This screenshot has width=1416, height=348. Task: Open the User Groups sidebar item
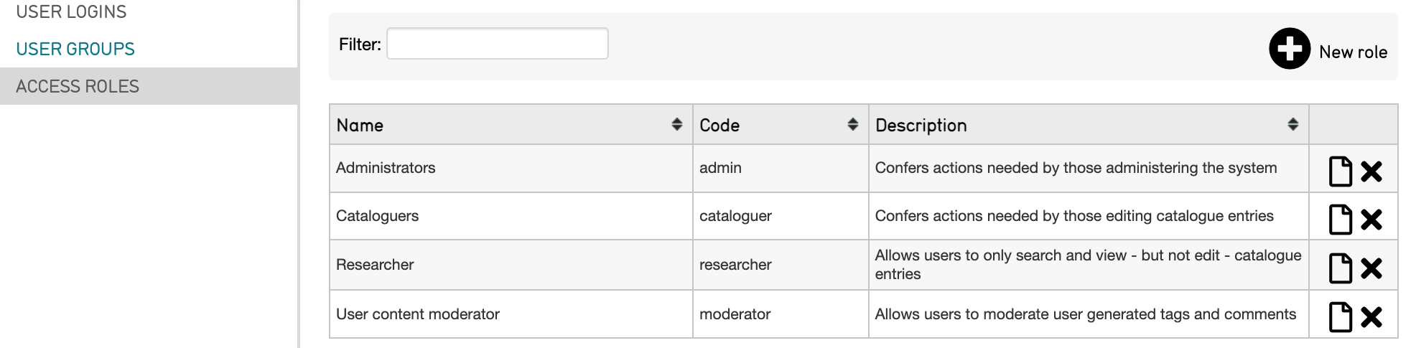coord(75,49)
